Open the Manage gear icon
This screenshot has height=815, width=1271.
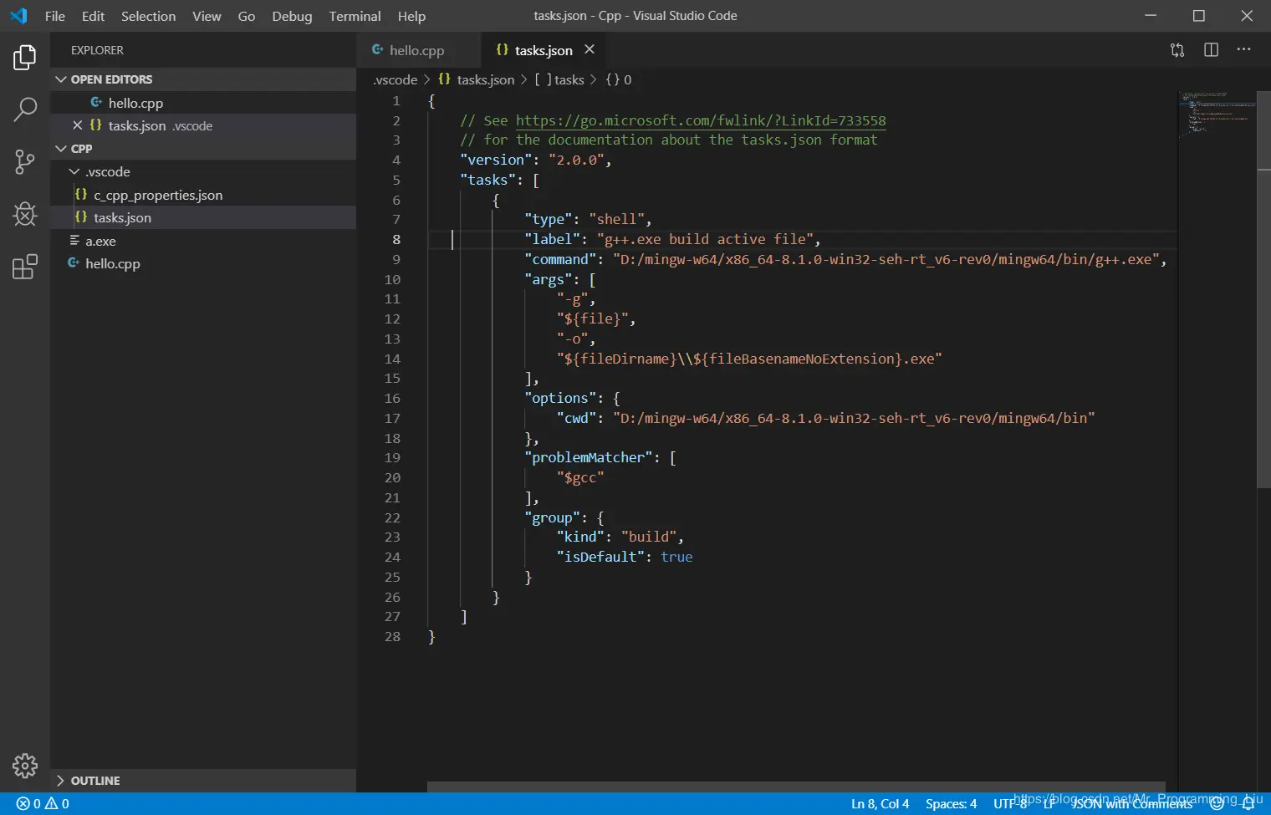point(25,766)
